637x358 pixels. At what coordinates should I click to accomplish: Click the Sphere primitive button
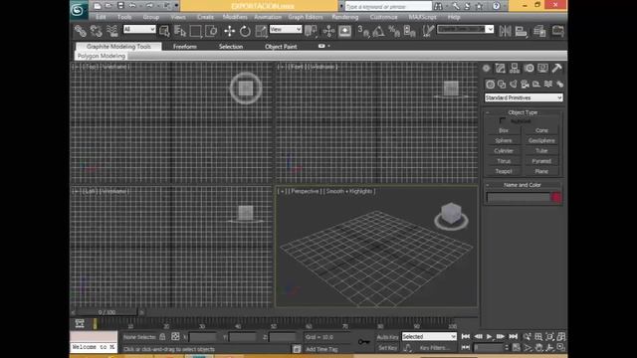coord(504,140)
